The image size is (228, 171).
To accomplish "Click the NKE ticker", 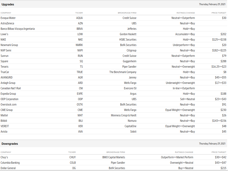I will [80, 40].
